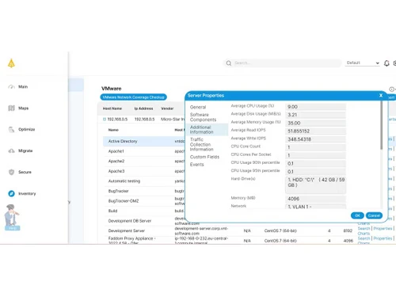Click the Ip Address column header
The height and width of the screenshot is (297, 396).
pyautogui.click(x=143, y=109)
